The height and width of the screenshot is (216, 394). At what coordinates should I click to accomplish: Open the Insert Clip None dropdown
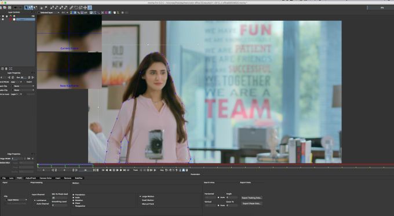[x=23, y=86]
